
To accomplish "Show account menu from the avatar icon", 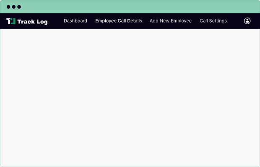I will point(247,21).
